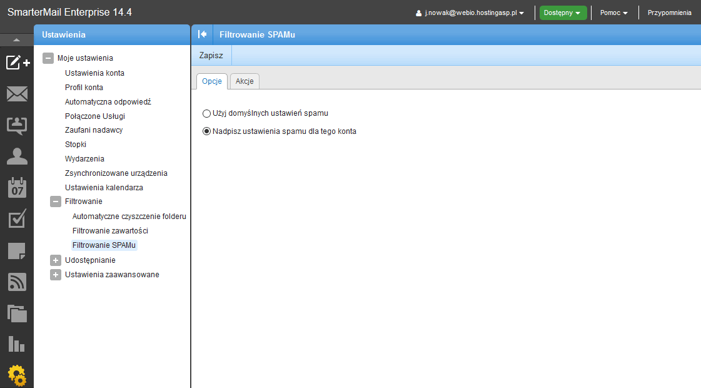Switch to the 'Akcje' tab
701x388 pixels.
(x=245, y=81)
